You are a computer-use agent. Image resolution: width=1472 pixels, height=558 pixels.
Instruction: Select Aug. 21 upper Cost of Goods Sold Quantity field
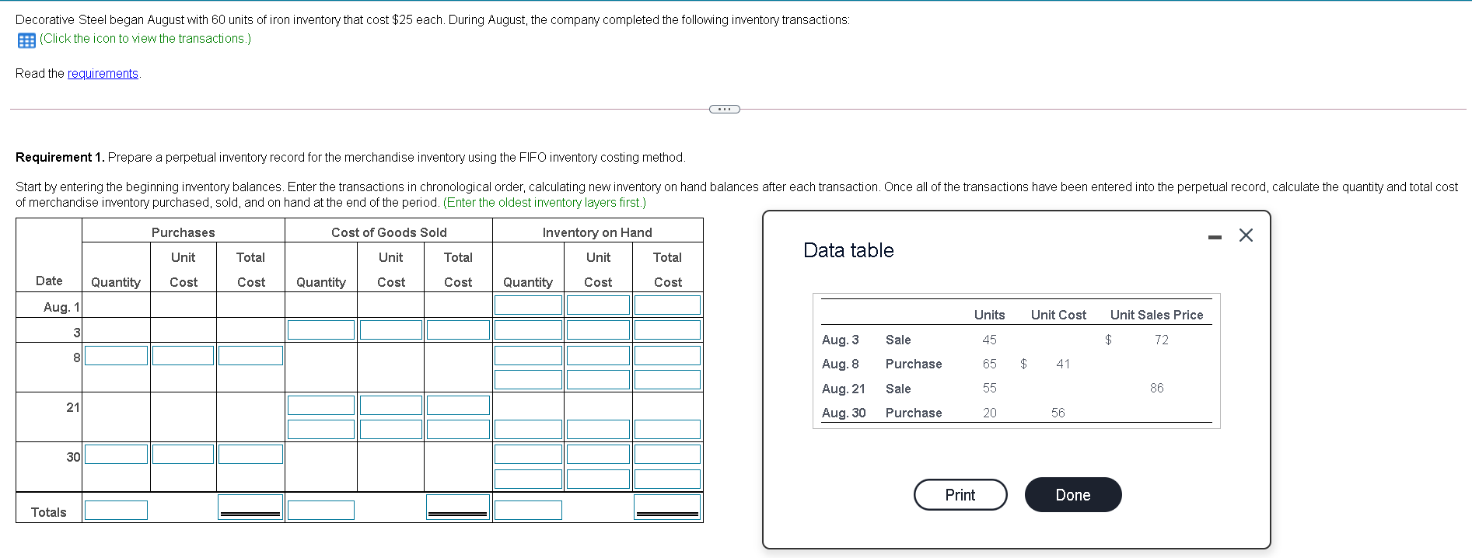[321, 405]
